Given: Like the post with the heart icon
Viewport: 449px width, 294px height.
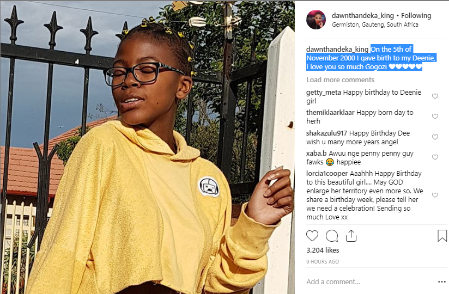Looking at the screenshot, I should tap(312, 236).
